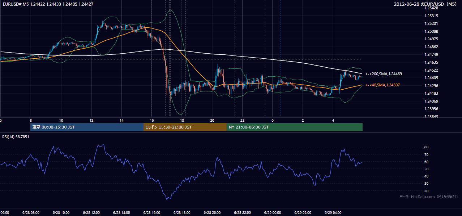Click the 6/28 12:00 time axis label

(x=91, y=212)
